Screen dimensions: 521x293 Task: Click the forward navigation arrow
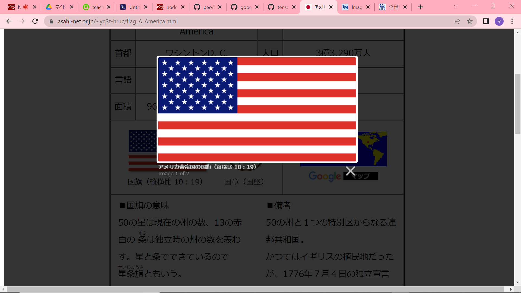coord(22,21)
